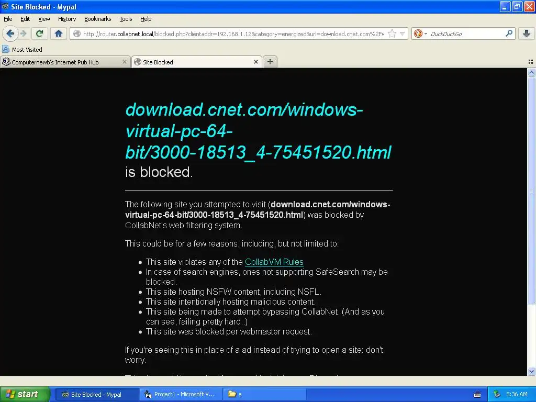Open the Downloads arrow button

(x=527, y=33)
